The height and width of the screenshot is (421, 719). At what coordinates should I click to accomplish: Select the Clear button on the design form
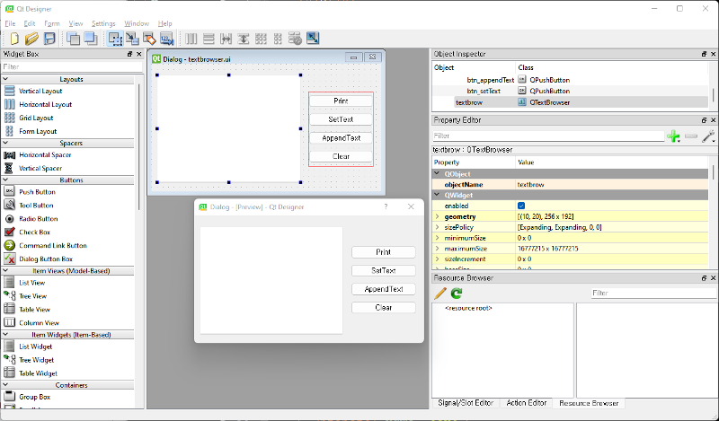pos(341,156)
